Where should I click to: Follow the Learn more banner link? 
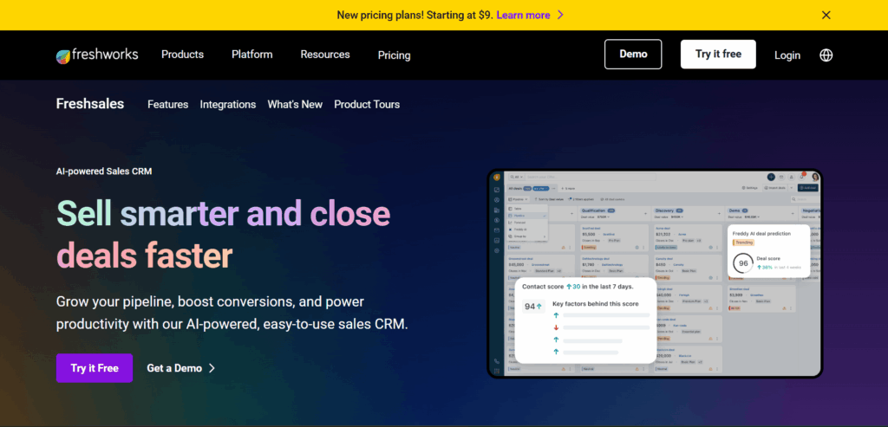pyautogui.click(x=523, y=16)
